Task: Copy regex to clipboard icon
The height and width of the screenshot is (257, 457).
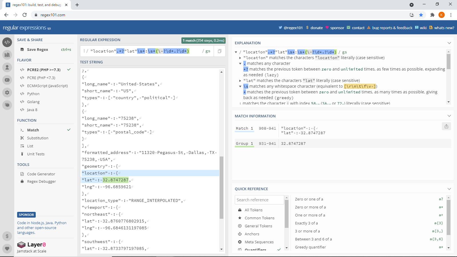Action: 220,51
